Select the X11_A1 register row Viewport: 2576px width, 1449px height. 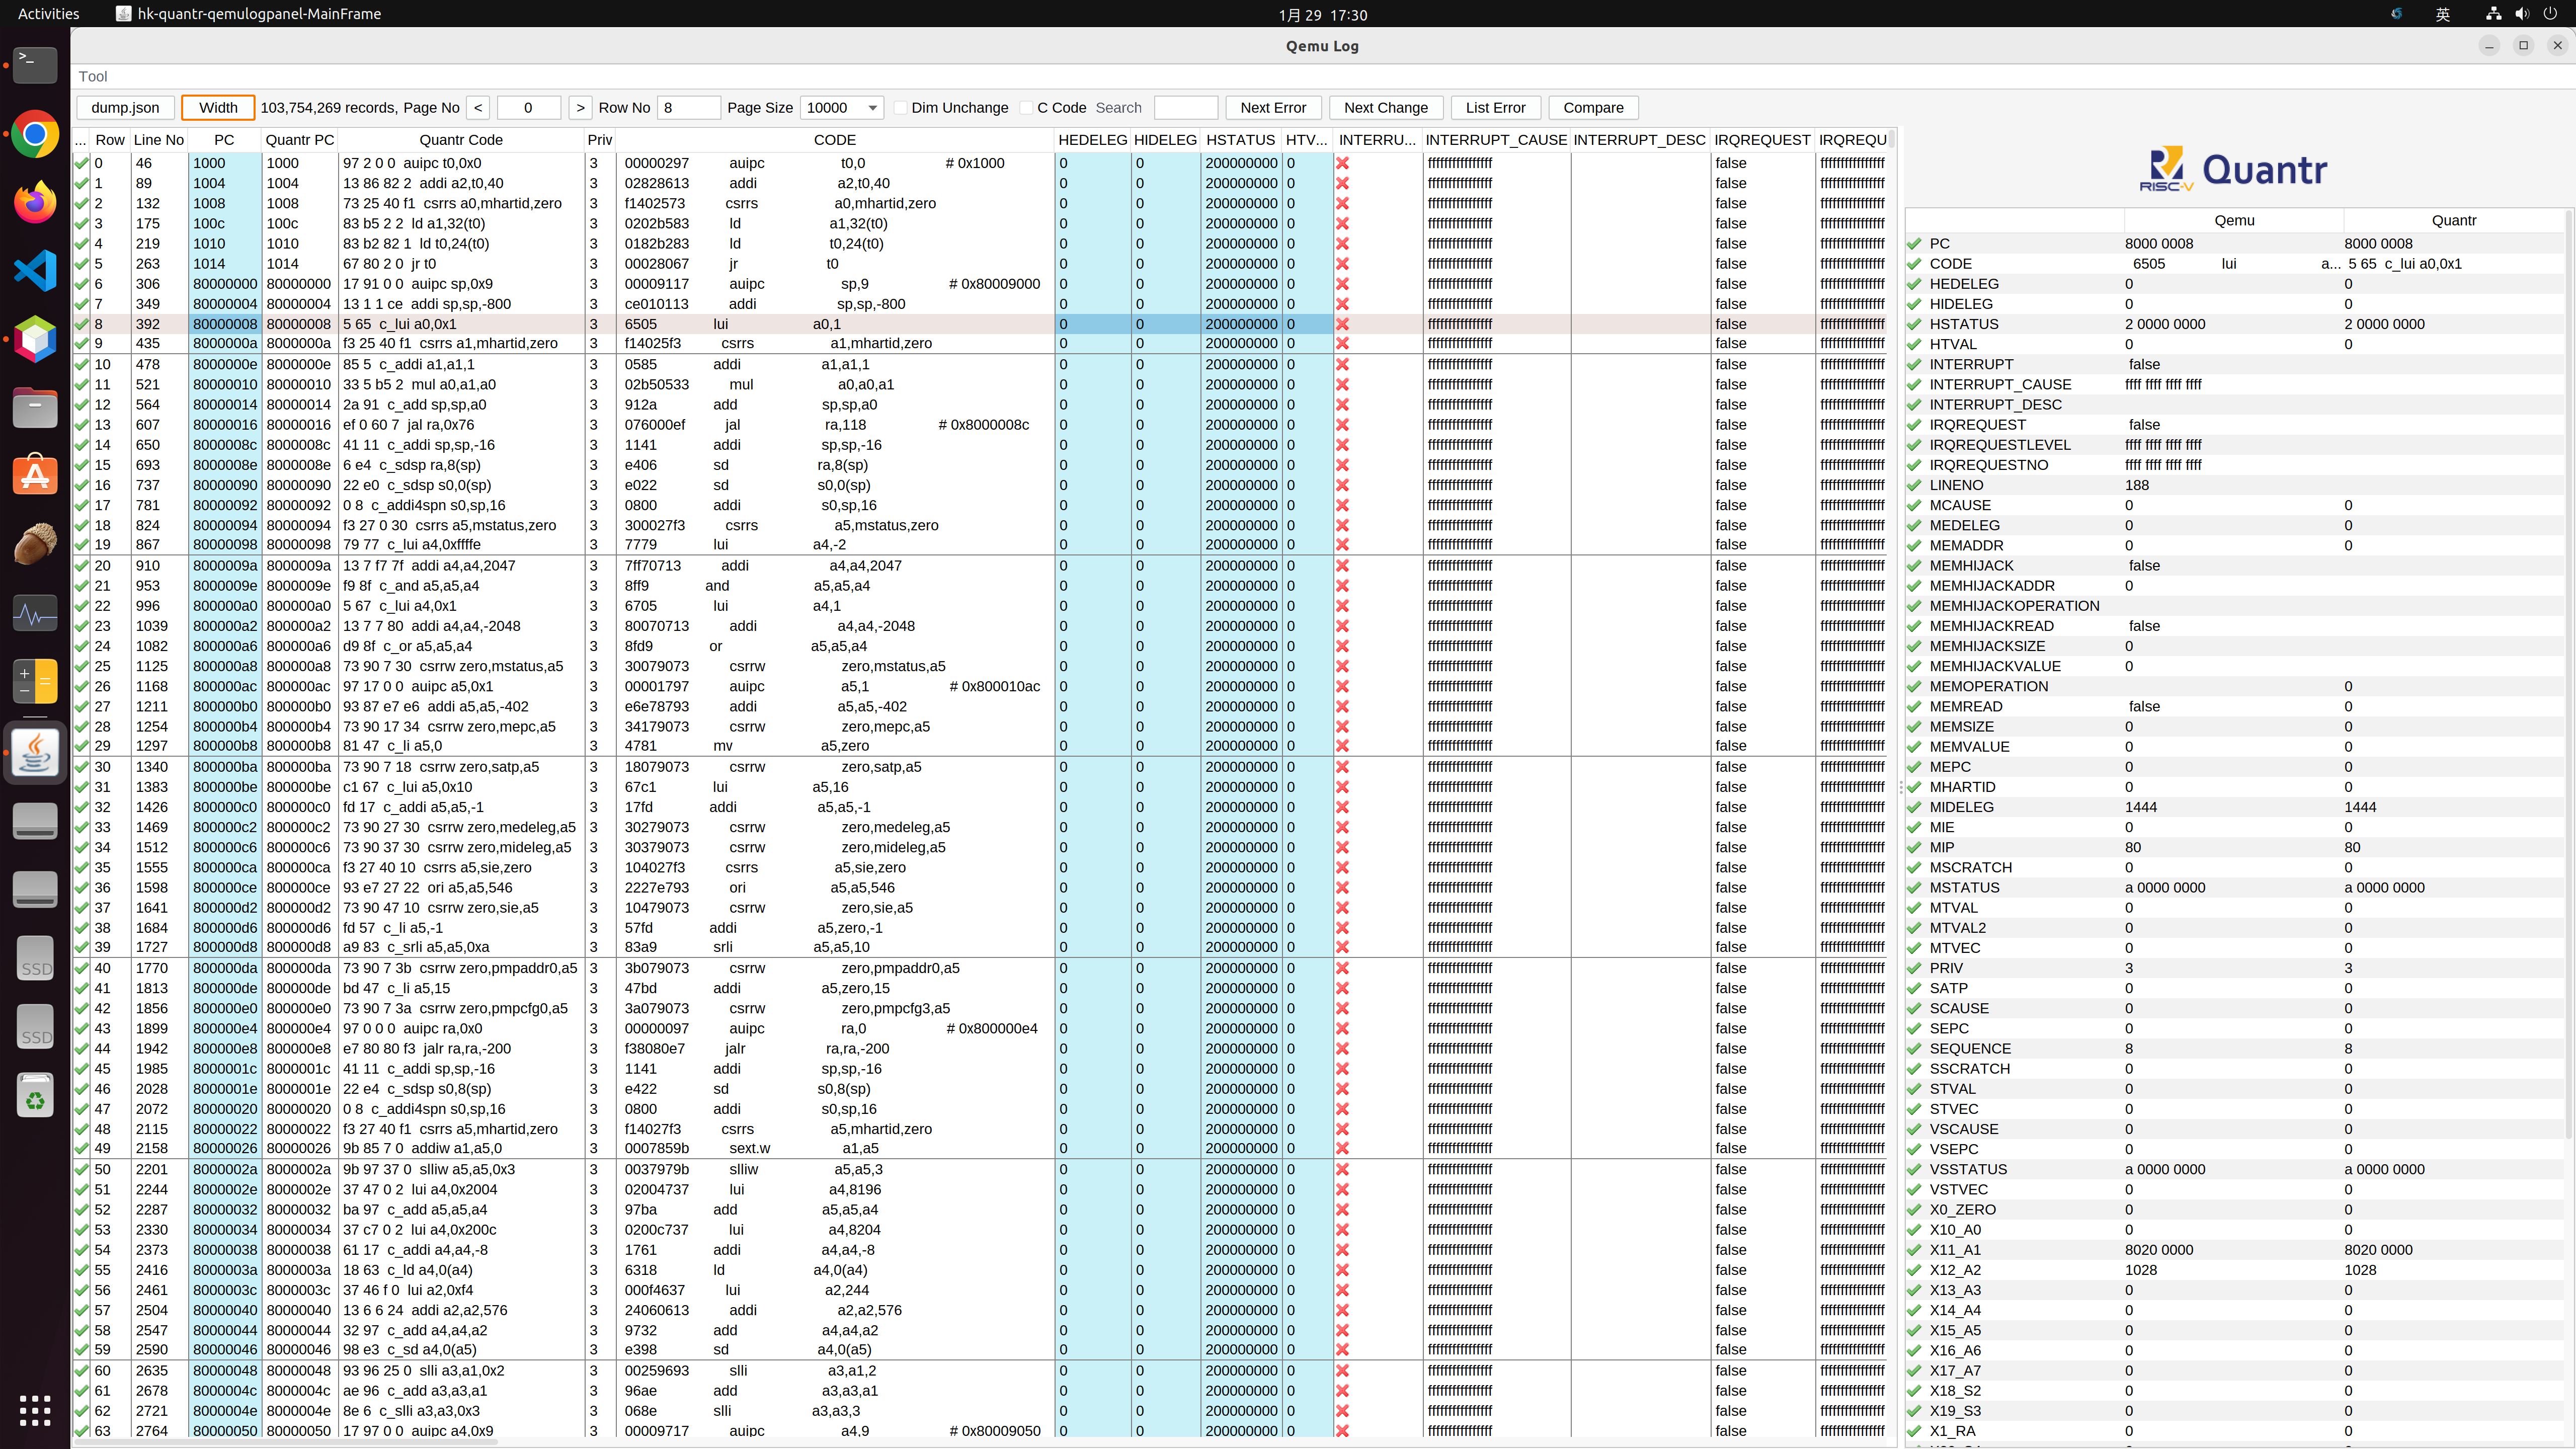[2235, 1250]
